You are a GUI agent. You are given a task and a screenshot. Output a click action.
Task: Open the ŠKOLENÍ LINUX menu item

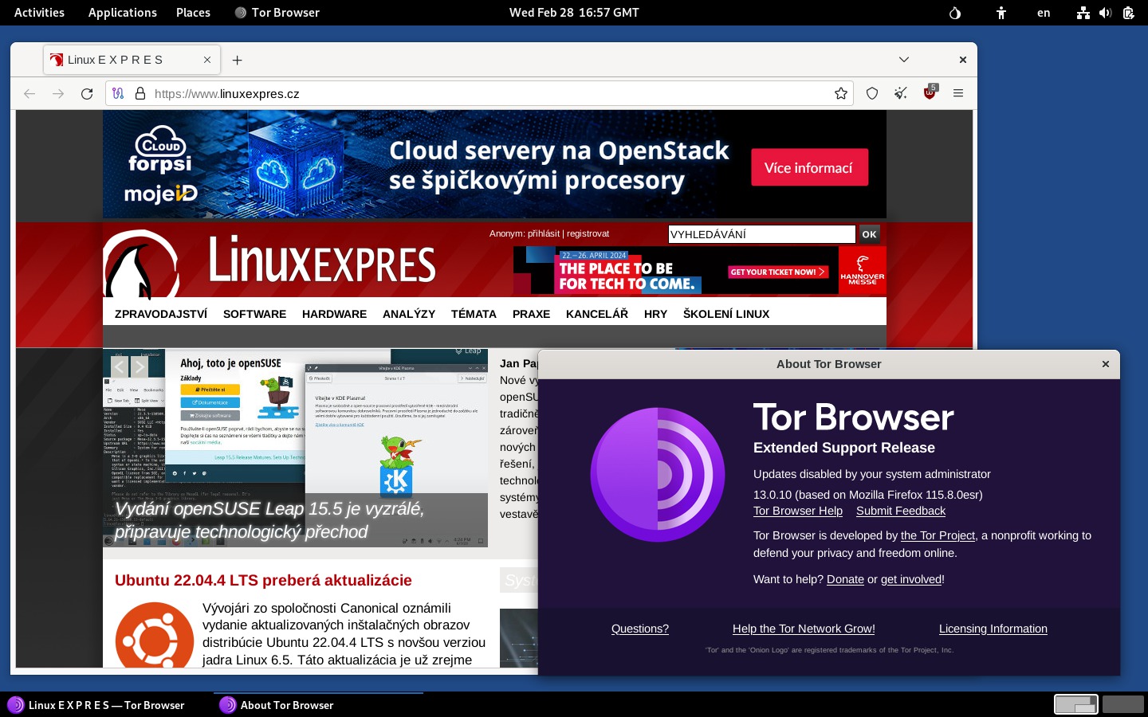click(x=726, y=314)
